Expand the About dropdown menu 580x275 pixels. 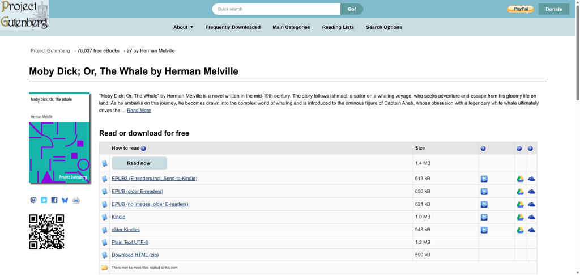click(184, 27)
